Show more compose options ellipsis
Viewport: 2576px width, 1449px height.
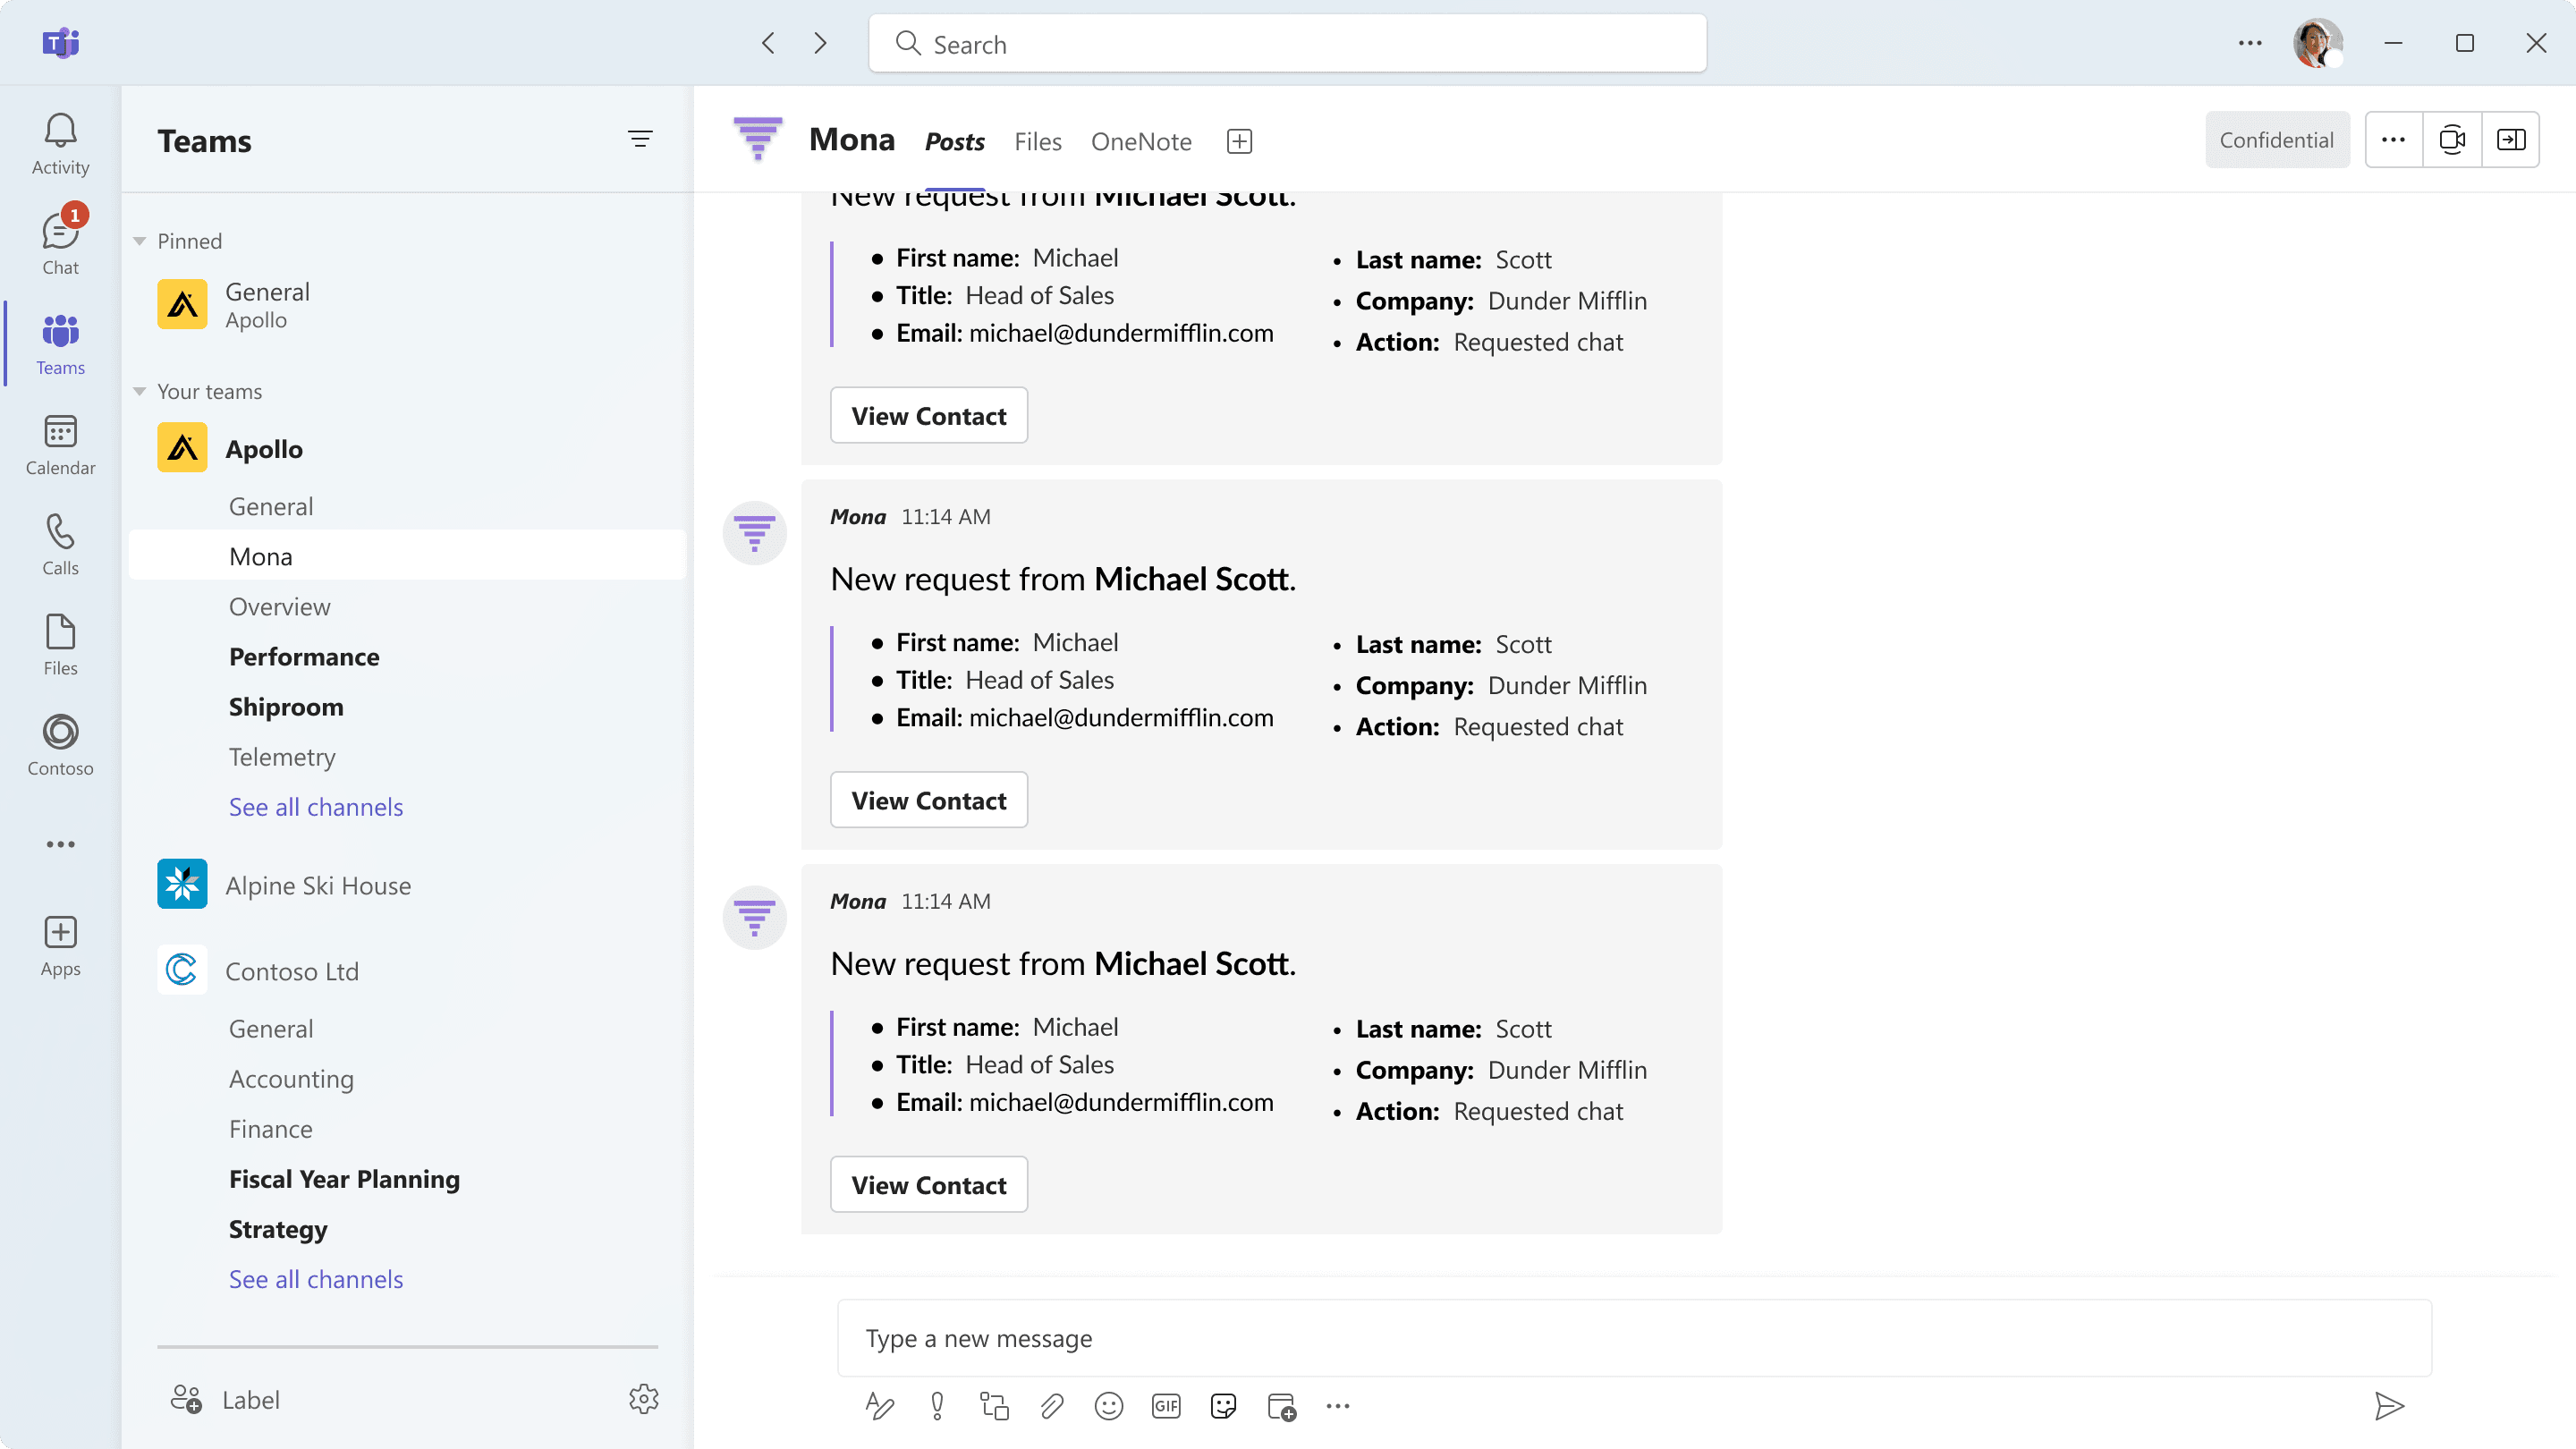1338,1406
